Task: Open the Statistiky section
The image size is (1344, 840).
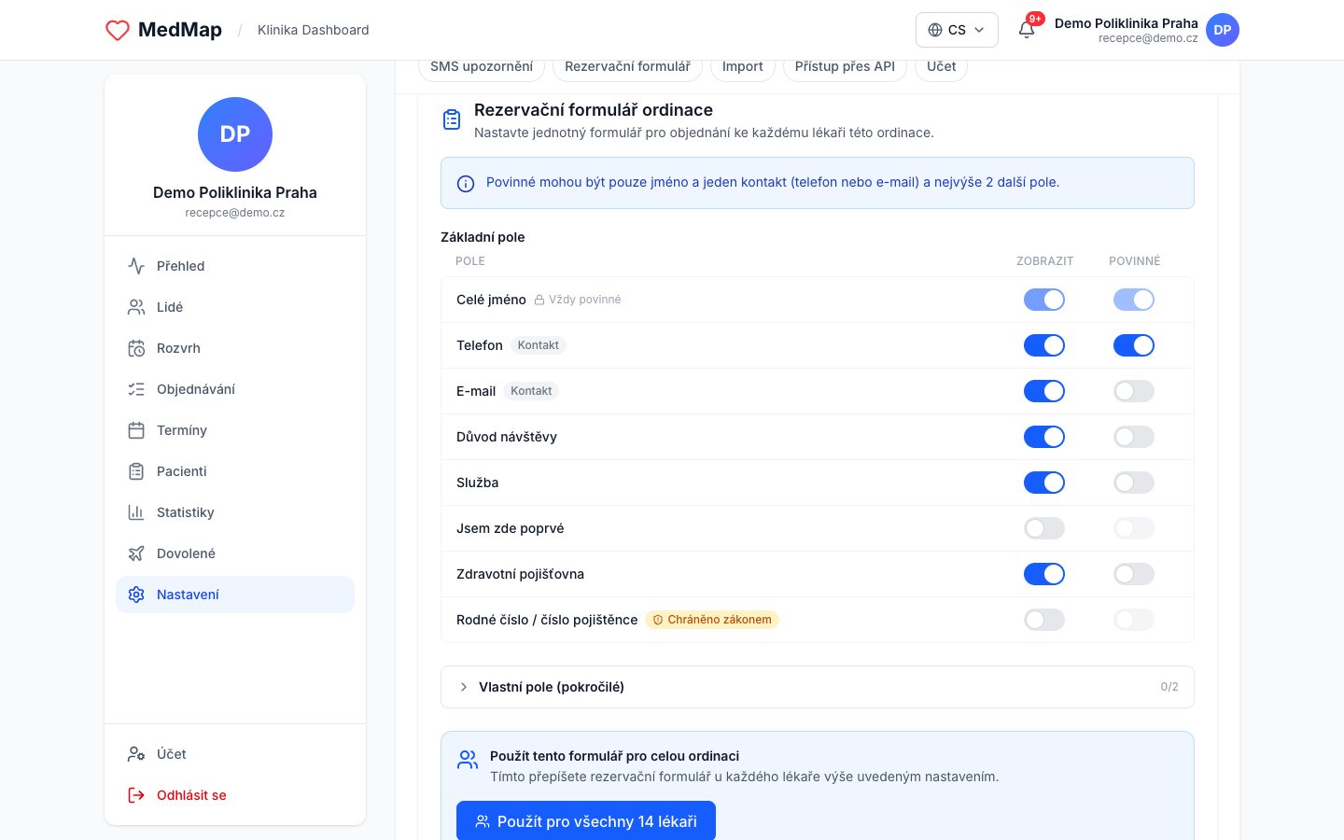Action: 235,512
